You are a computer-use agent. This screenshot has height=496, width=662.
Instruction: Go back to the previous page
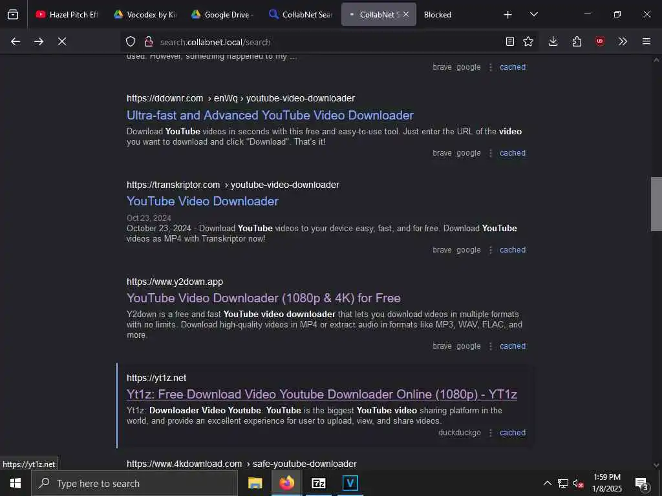[x=16, y=41]
